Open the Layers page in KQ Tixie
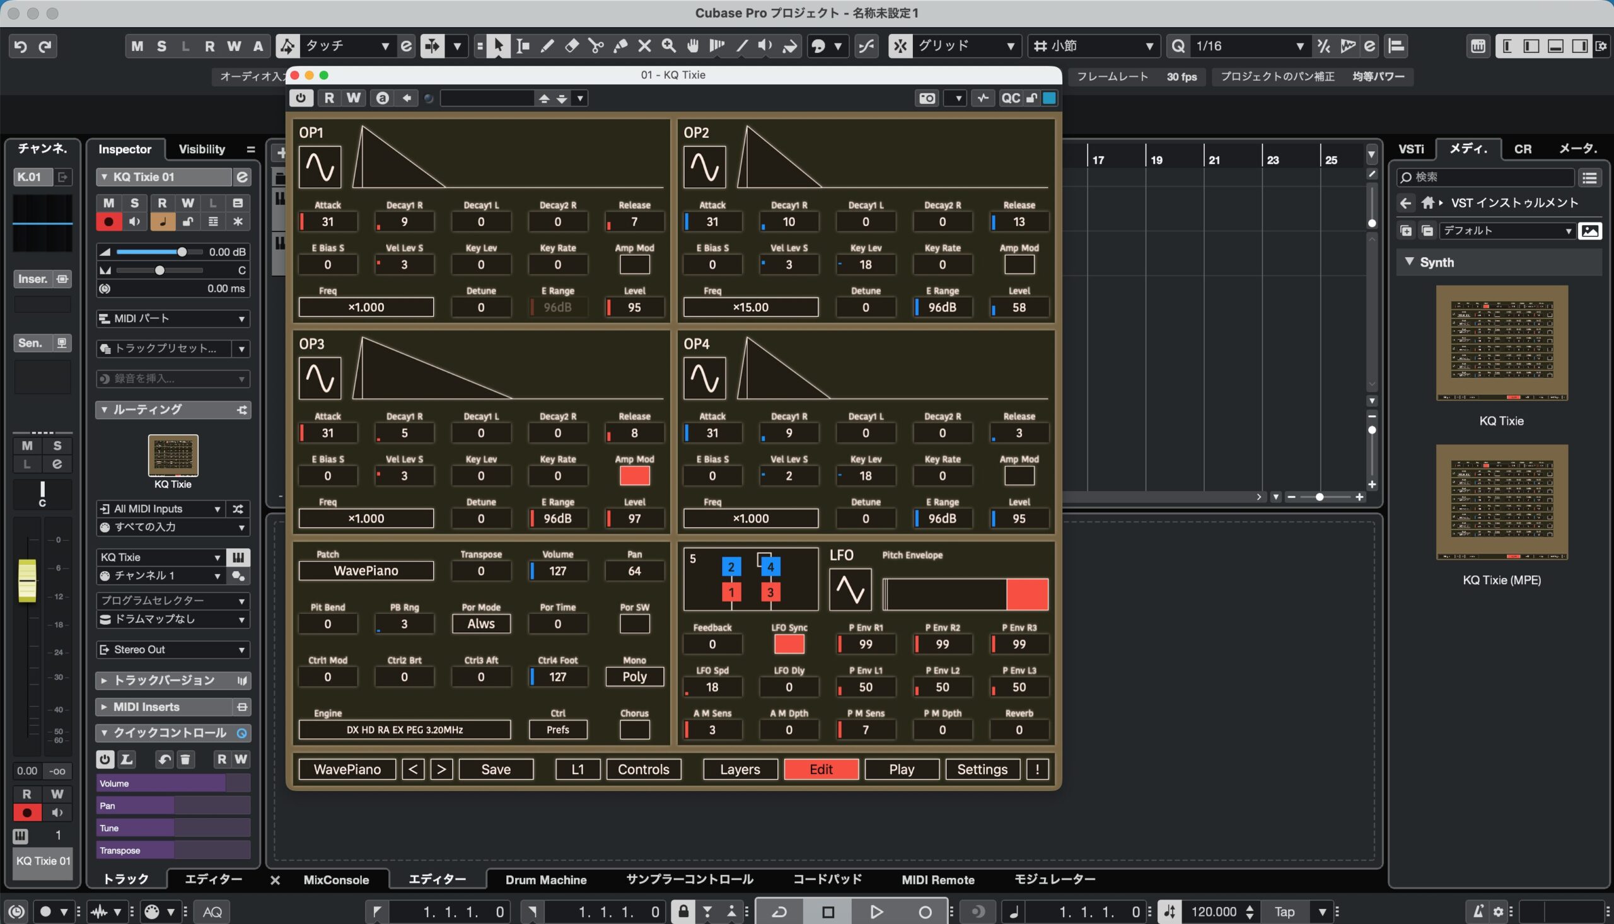Image resolution: width=1614 pixels, height=924 pixels. (740, 770)
